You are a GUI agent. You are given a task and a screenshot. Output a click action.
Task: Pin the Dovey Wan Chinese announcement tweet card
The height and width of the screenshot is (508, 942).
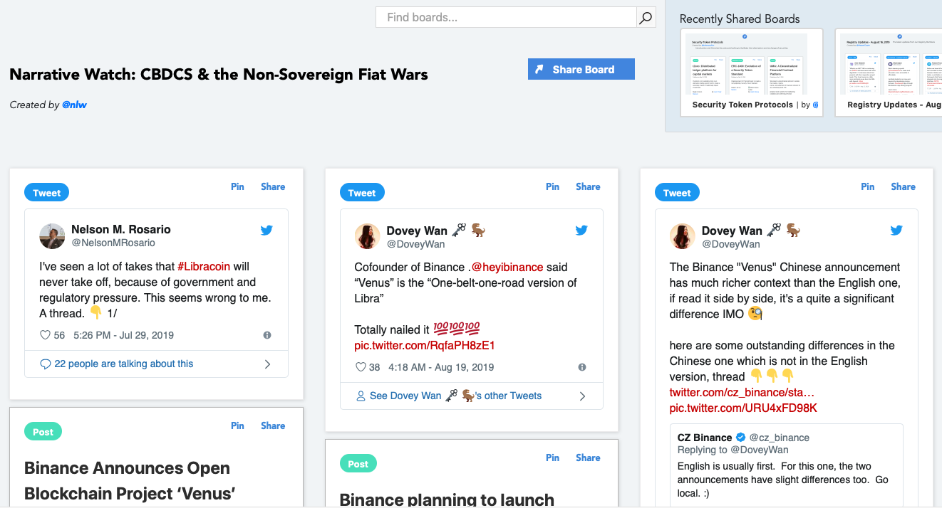(867, 186)
